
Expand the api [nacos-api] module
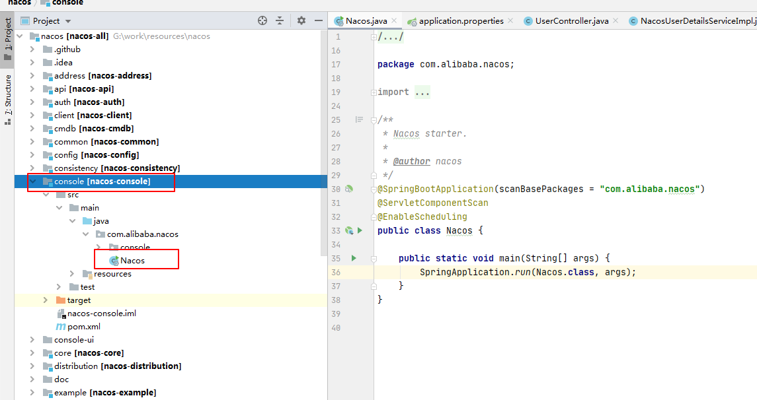tap(32, 88)
